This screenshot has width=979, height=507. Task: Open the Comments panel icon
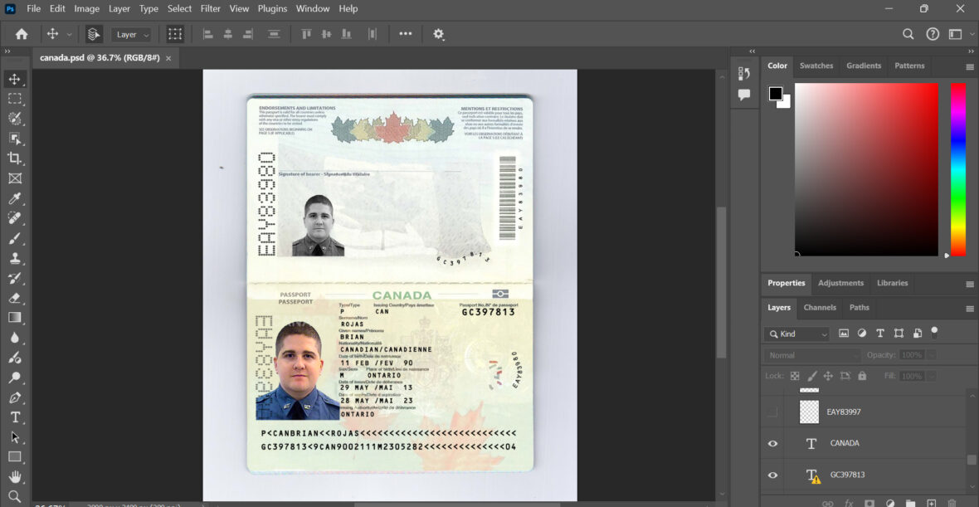click(x=743, y=95)
